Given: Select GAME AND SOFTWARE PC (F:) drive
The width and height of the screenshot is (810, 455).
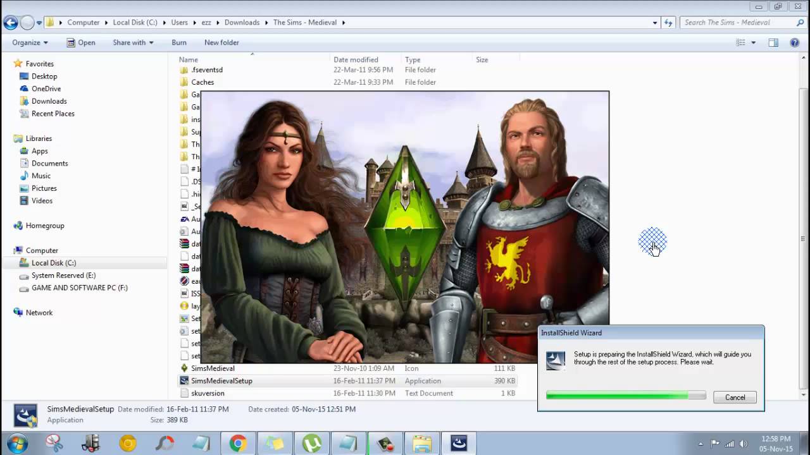Looking at the screenshot, I should tap(79, 288).
